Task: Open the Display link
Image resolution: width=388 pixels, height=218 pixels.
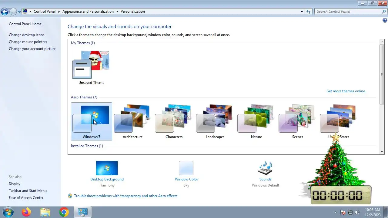Action: pos(15,184)
